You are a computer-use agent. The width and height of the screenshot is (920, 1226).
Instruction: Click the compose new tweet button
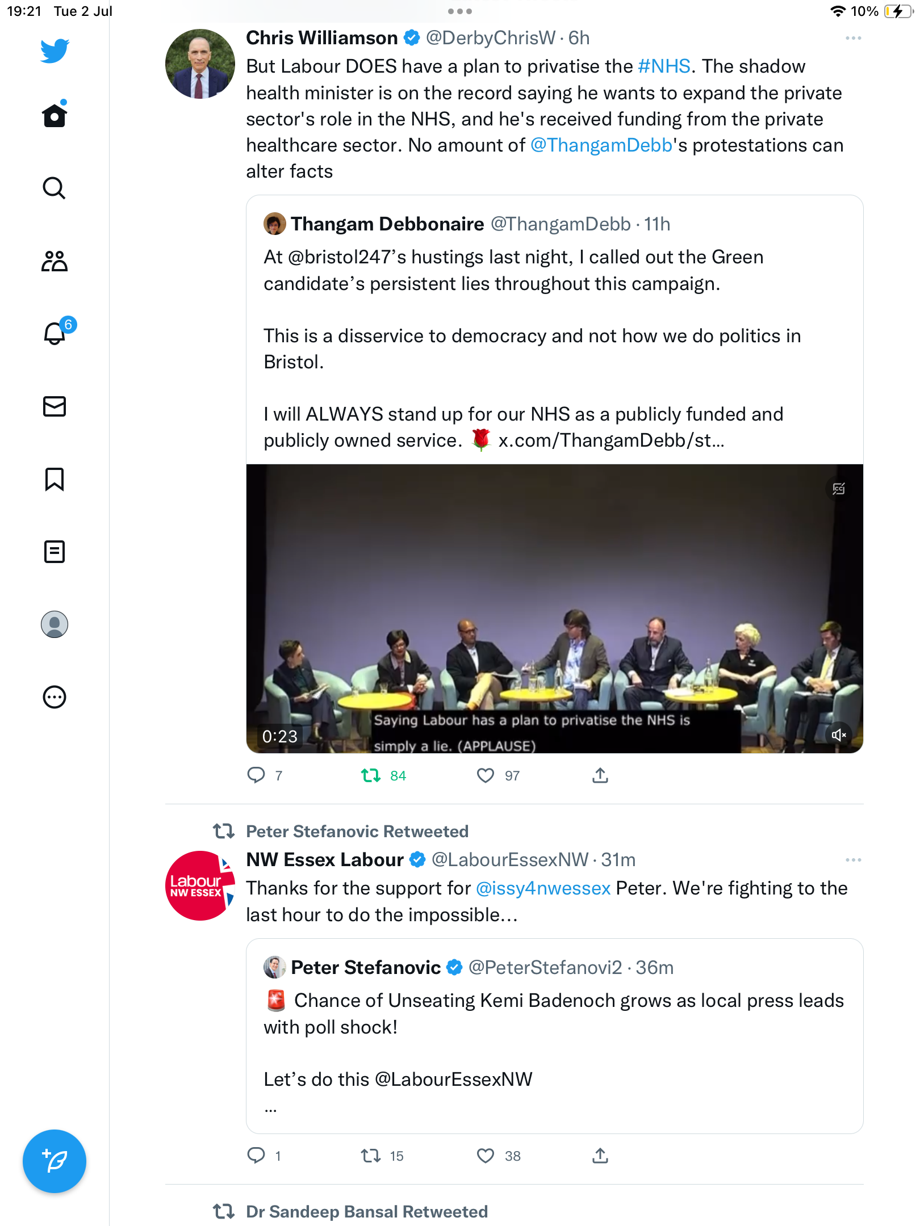(x=55, y=1161)
